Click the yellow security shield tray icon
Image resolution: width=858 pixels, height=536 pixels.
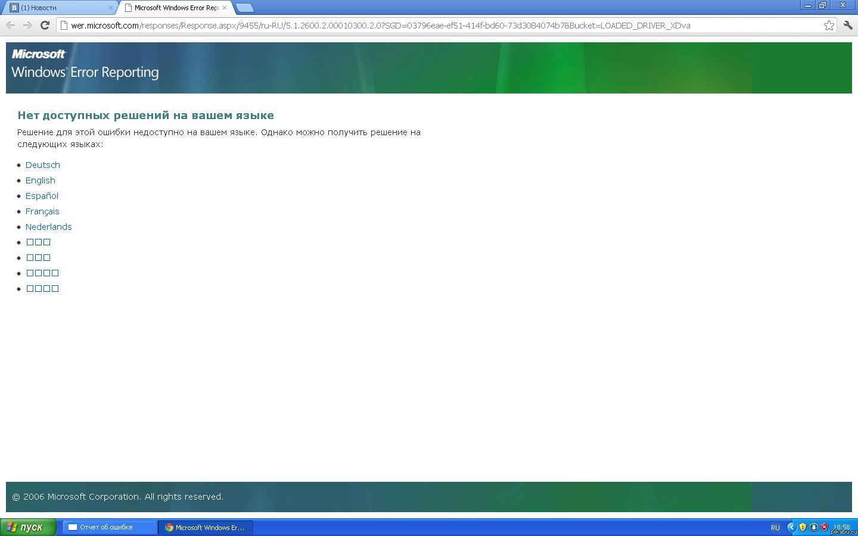pyautogui.click(x=803, y=527)
